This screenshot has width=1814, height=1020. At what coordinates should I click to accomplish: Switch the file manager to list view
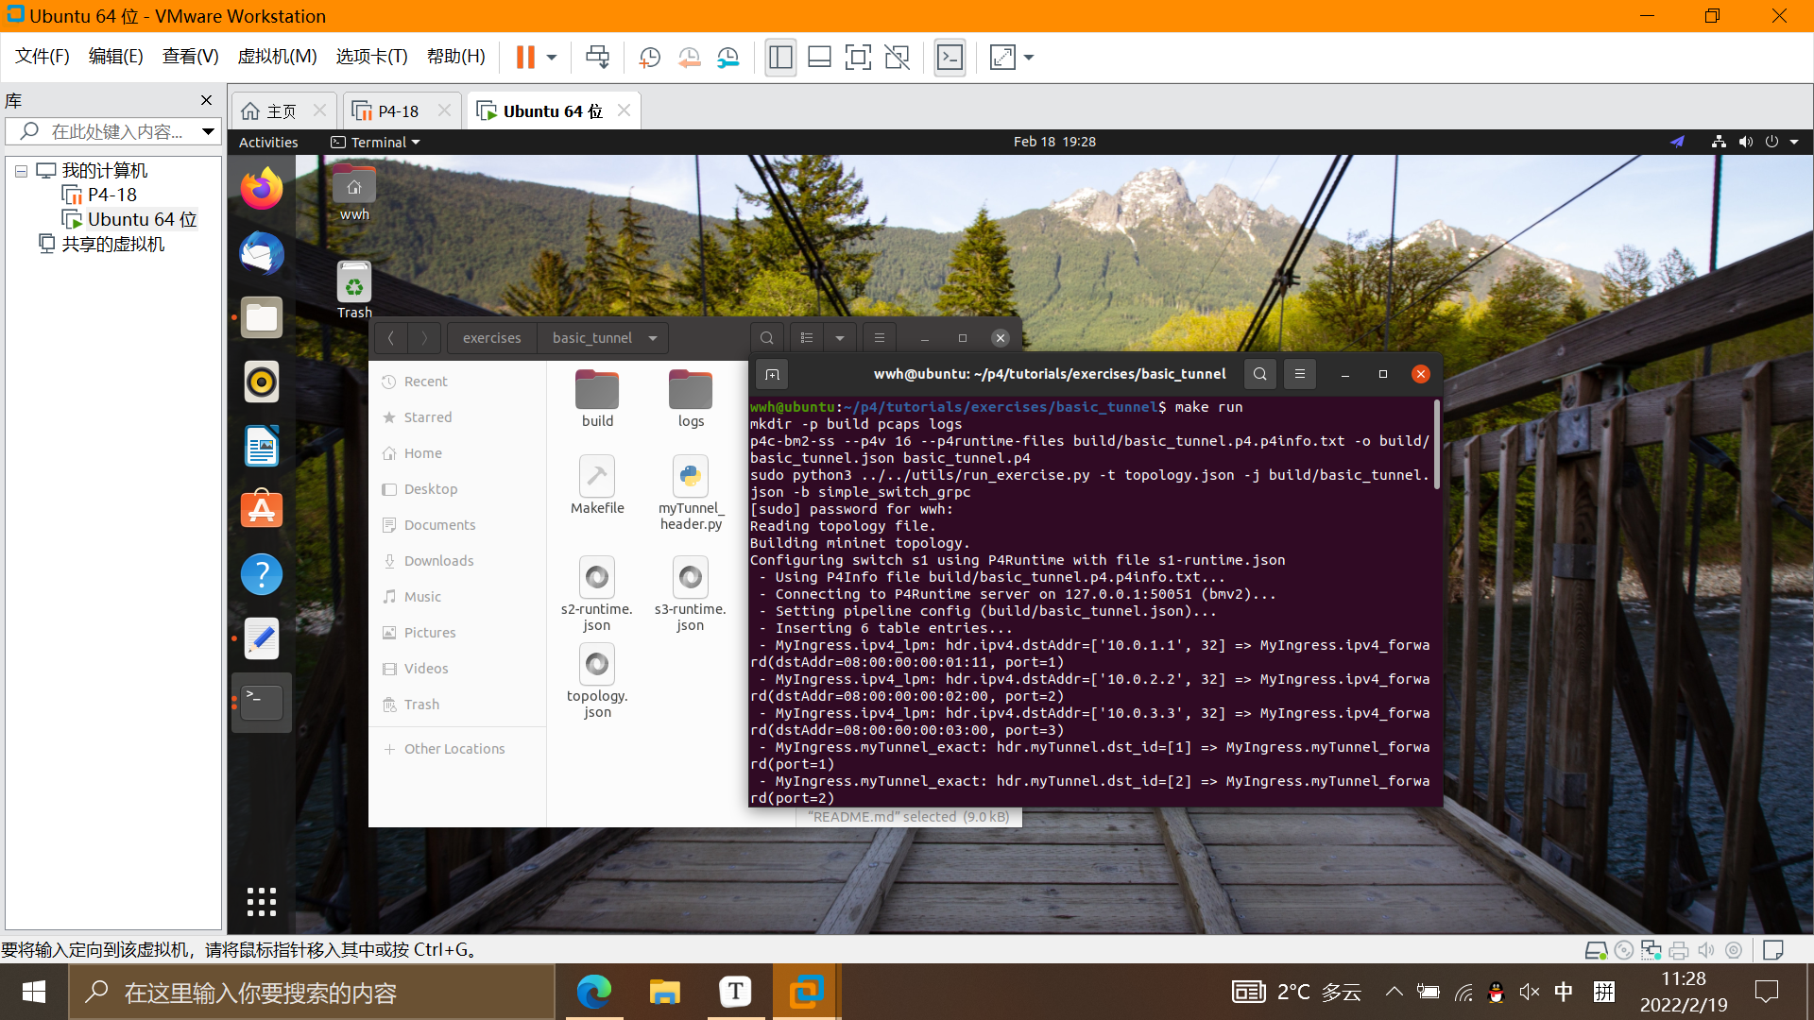807,337
